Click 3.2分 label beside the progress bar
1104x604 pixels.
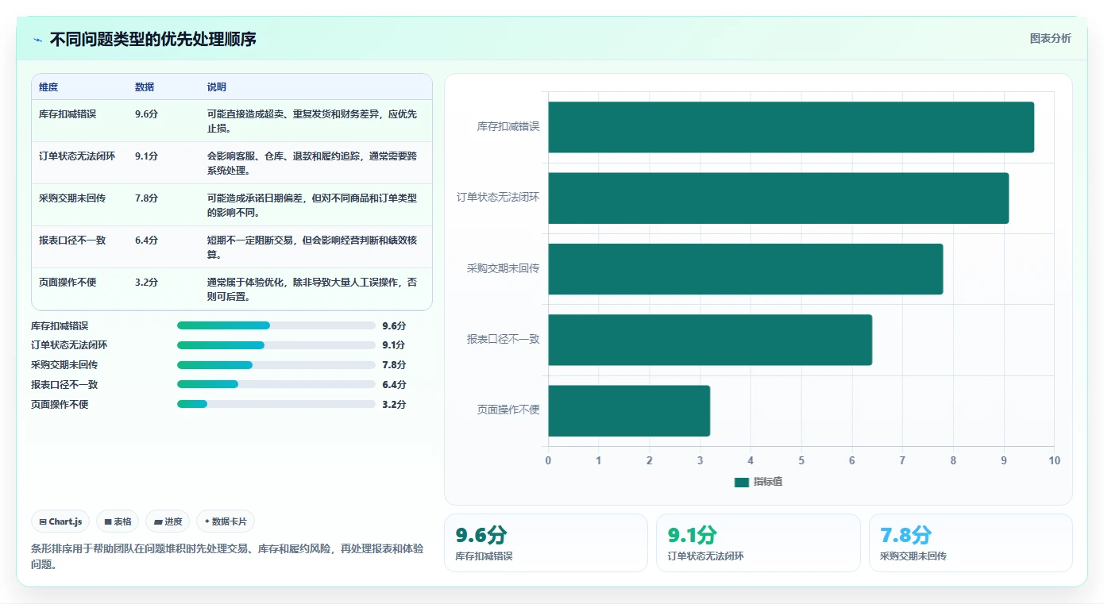pos(394,405)
